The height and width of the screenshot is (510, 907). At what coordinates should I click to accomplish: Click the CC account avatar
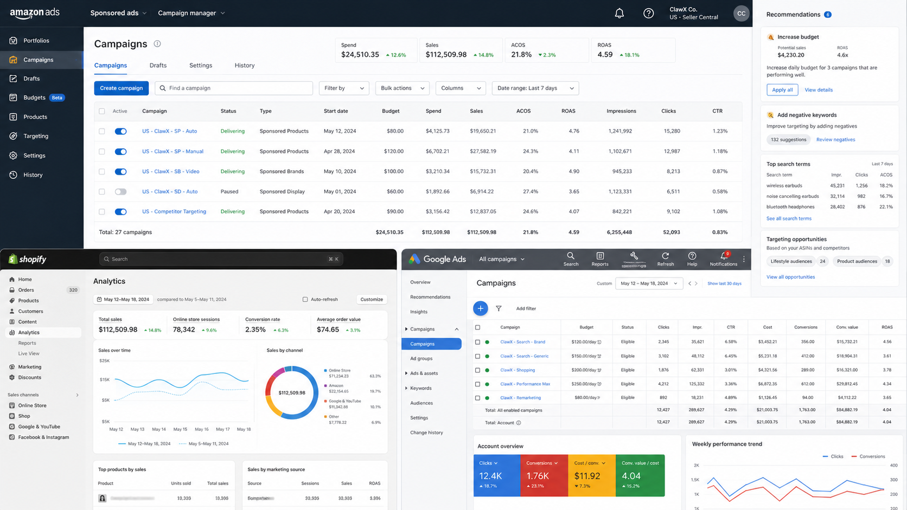(x=741, y=13)
